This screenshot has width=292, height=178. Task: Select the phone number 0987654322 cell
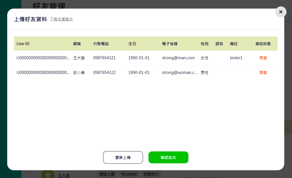point(104,73)
